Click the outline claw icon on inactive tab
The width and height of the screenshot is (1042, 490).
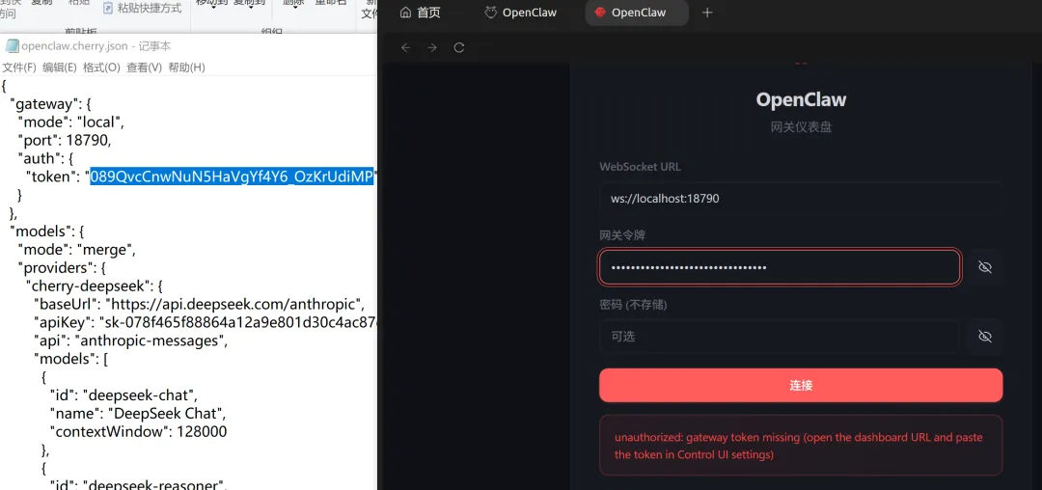coord(490,13)
